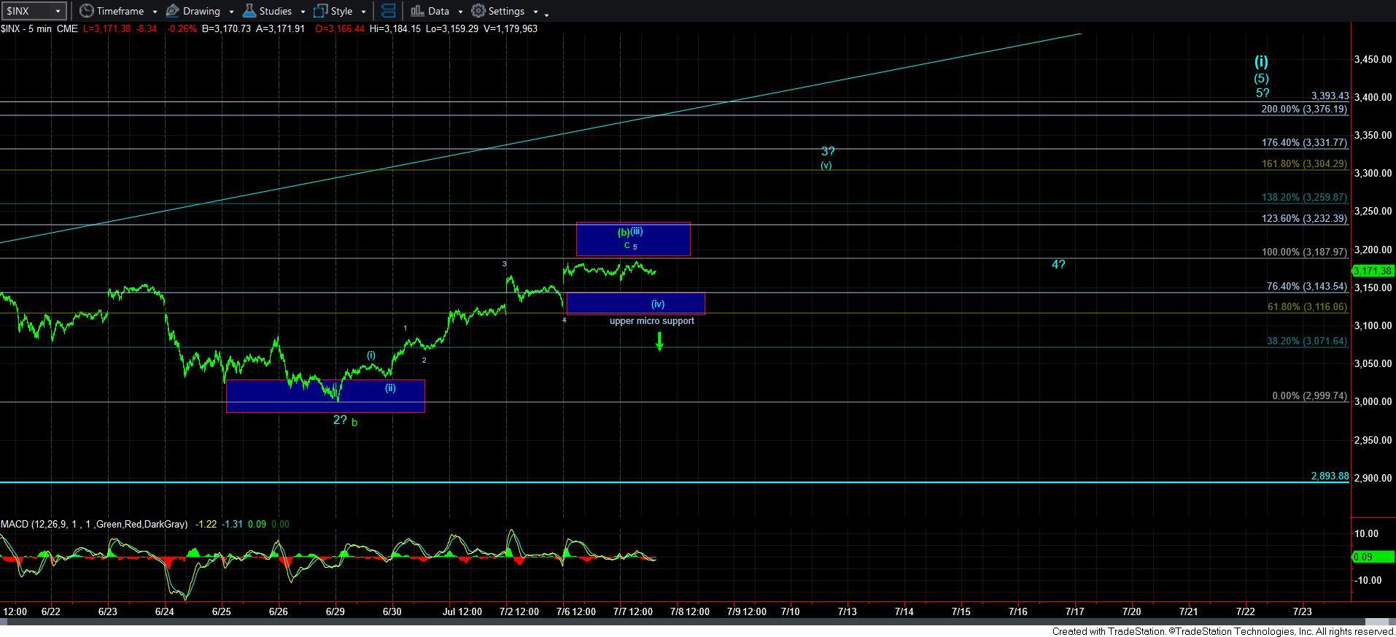Select the (iv) label in support box
Screen dimensions: 1396x637
[x=658, y=304]
